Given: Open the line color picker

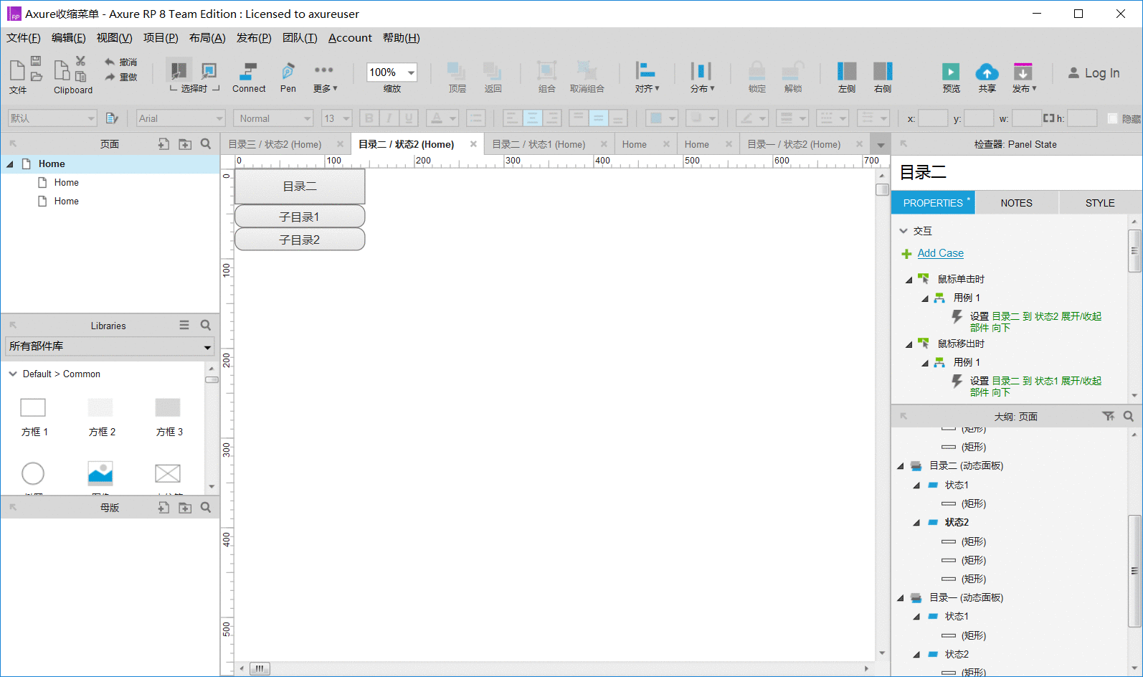Looking at the screenshot, I should pyautogui.click(x=753, y=118).
